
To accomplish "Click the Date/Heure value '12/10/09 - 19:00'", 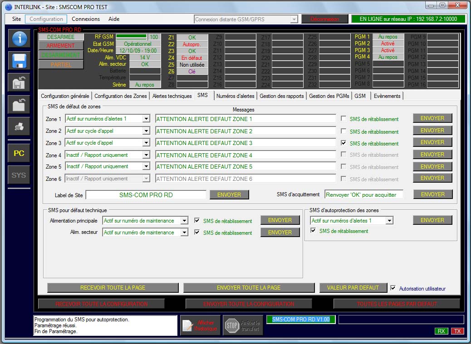I will (138, 50).
